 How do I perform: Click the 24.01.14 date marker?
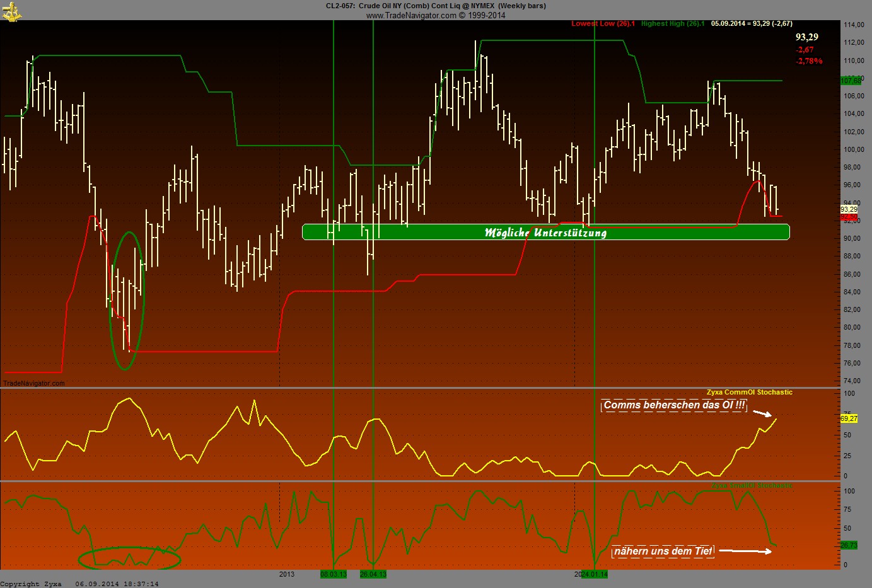(x=594, y=574)
